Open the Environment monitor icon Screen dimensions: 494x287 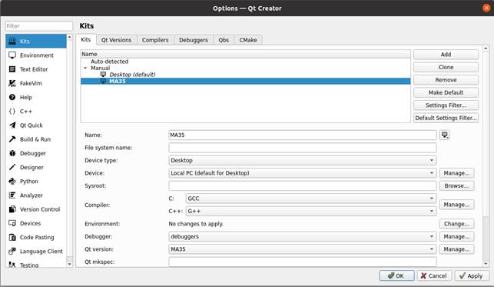[x=12, y=55]
